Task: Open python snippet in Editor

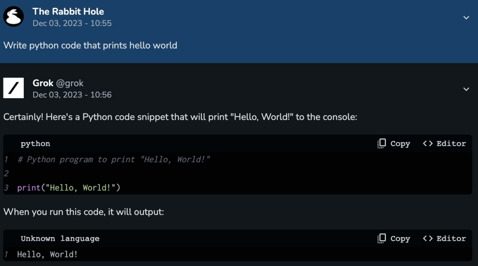Action: (444, 143)
